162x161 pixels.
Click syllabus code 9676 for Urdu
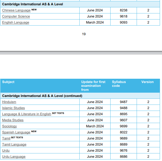tap(123, 151)
